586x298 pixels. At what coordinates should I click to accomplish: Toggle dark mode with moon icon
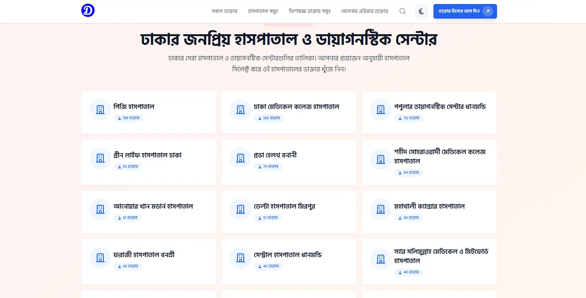(x=421, y=11)
